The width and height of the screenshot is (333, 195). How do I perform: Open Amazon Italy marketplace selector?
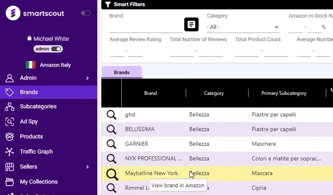click(x=48, y=65)
